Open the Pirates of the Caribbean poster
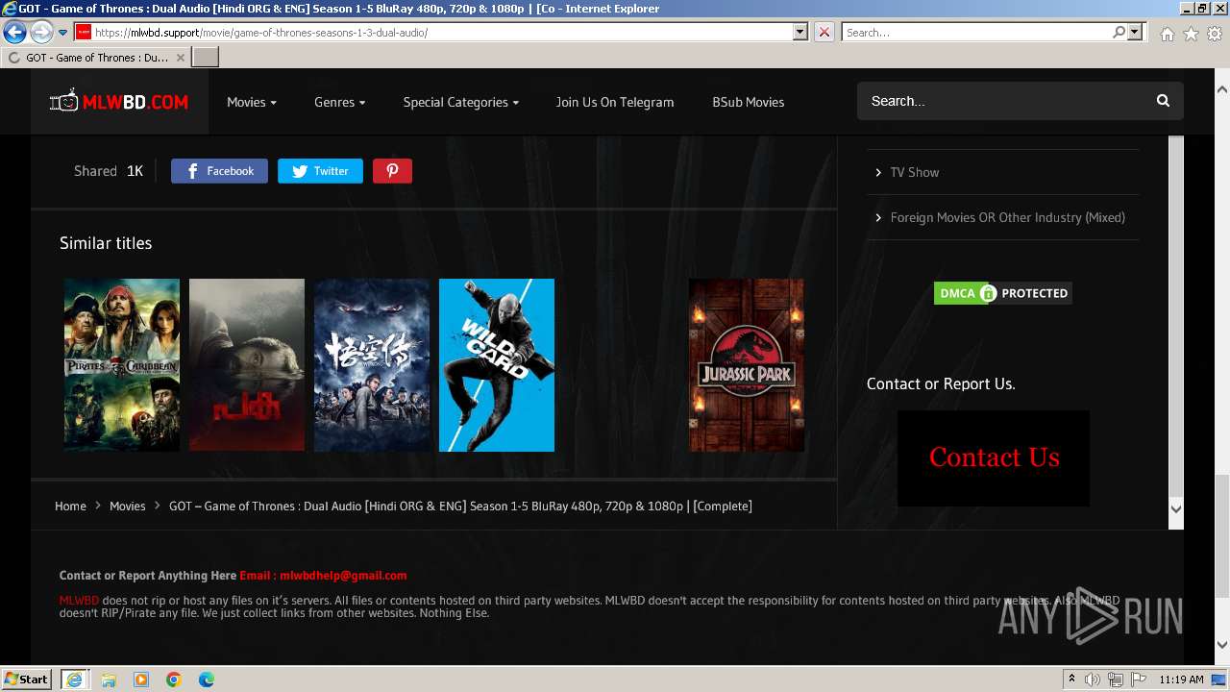Viewport: 1230px width, 692px height. point(122,365)
